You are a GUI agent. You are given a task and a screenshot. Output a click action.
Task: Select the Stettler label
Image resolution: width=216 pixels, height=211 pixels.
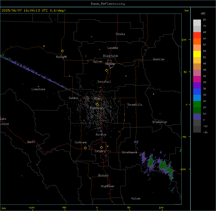159,59
